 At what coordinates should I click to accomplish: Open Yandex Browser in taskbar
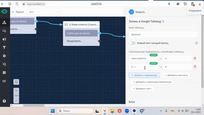click(105, 111)
